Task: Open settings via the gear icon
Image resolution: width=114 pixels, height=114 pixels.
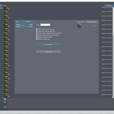Action: click(x=1, y=106)
